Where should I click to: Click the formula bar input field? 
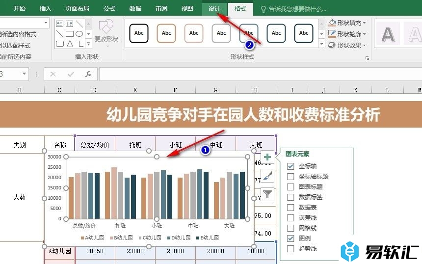click(x=261, y=74)
